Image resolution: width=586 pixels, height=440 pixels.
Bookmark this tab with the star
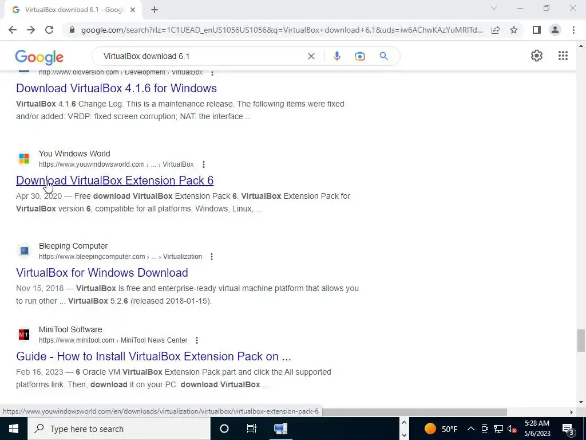pyautogui.click(x=514, y=30)
